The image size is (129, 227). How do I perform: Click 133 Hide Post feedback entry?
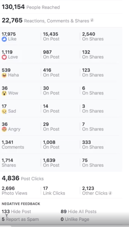click(x=16, y=212)
